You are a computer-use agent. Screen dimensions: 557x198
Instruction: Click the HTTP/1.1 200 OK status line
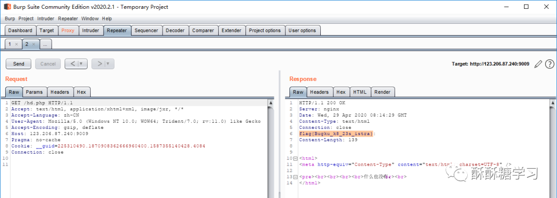322,103
